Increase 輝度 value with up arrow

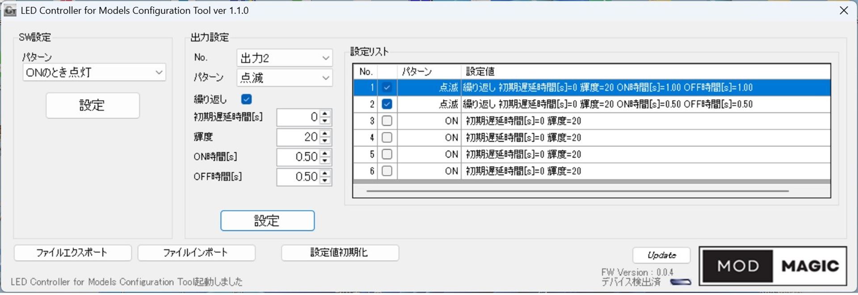pyautogui.click(x=325, y=133)
